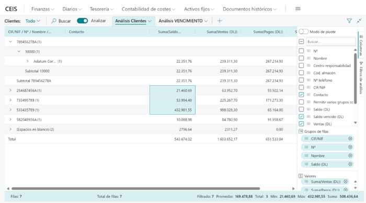The width and height of the screenshot is (366, 203).
Task: Expand the 582048936A group
Action: pos(10,120)
